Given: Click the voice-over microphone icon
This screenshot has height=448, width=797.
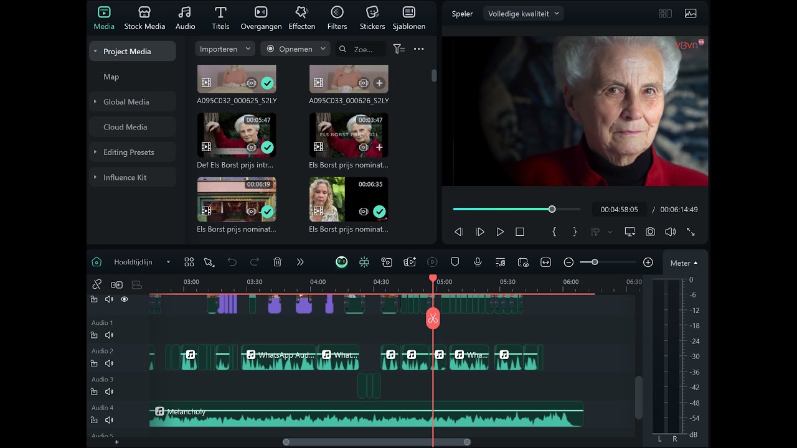Looking at the screenshot, I should point(478,263).
